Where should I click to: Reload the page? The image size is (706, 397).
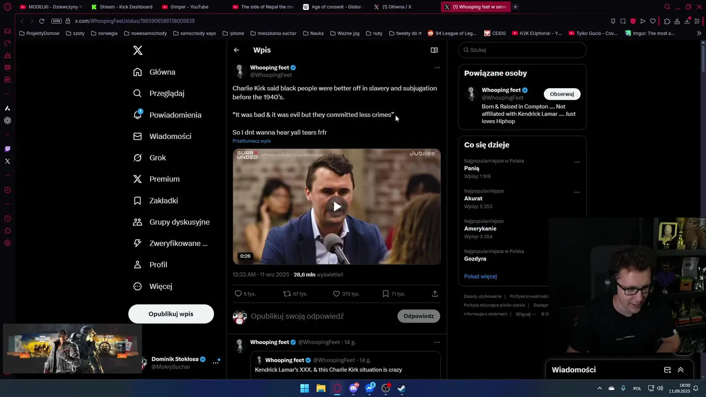(x=41, y=21)
